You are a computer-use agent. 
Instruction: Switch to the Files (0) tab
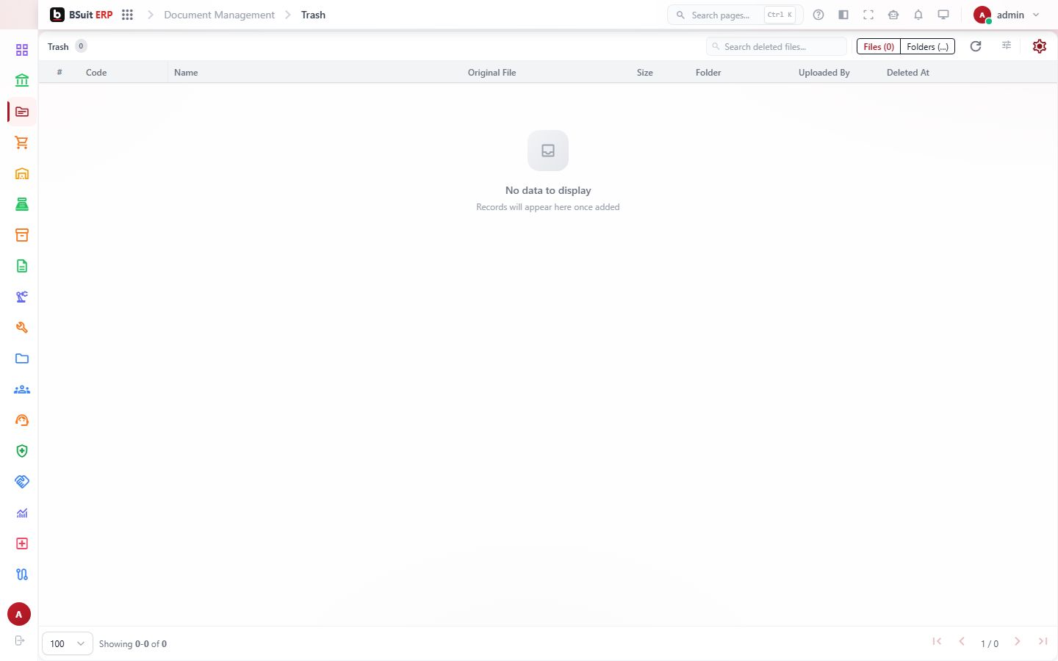click(x=879, y=46)
